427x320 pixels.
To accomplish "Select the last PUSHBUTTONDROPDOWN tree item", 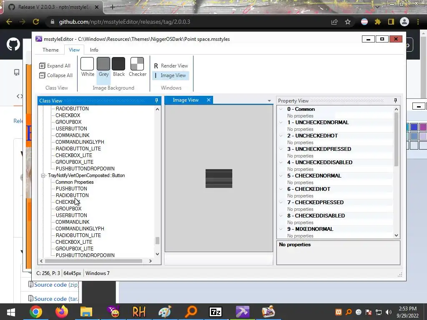I will coord(85,255).
